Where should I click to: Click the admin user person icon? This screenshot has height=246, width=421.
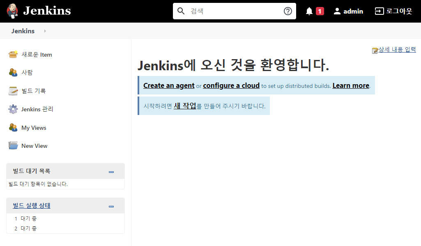[x=337, y=11]
